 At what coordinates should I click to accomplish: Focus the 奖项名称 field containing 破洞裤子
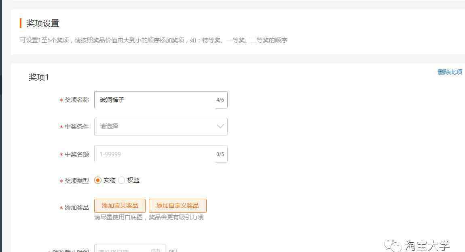tap(154, 100)
